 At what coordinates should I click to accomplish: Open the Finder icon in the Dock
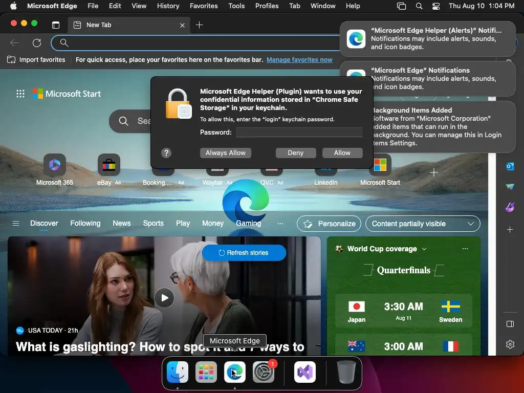click(177, 372)
